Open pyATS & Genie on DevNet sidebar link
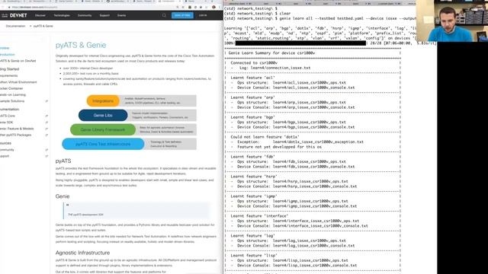Viewport: 488px width, 274px height. (x=18, y=61)
